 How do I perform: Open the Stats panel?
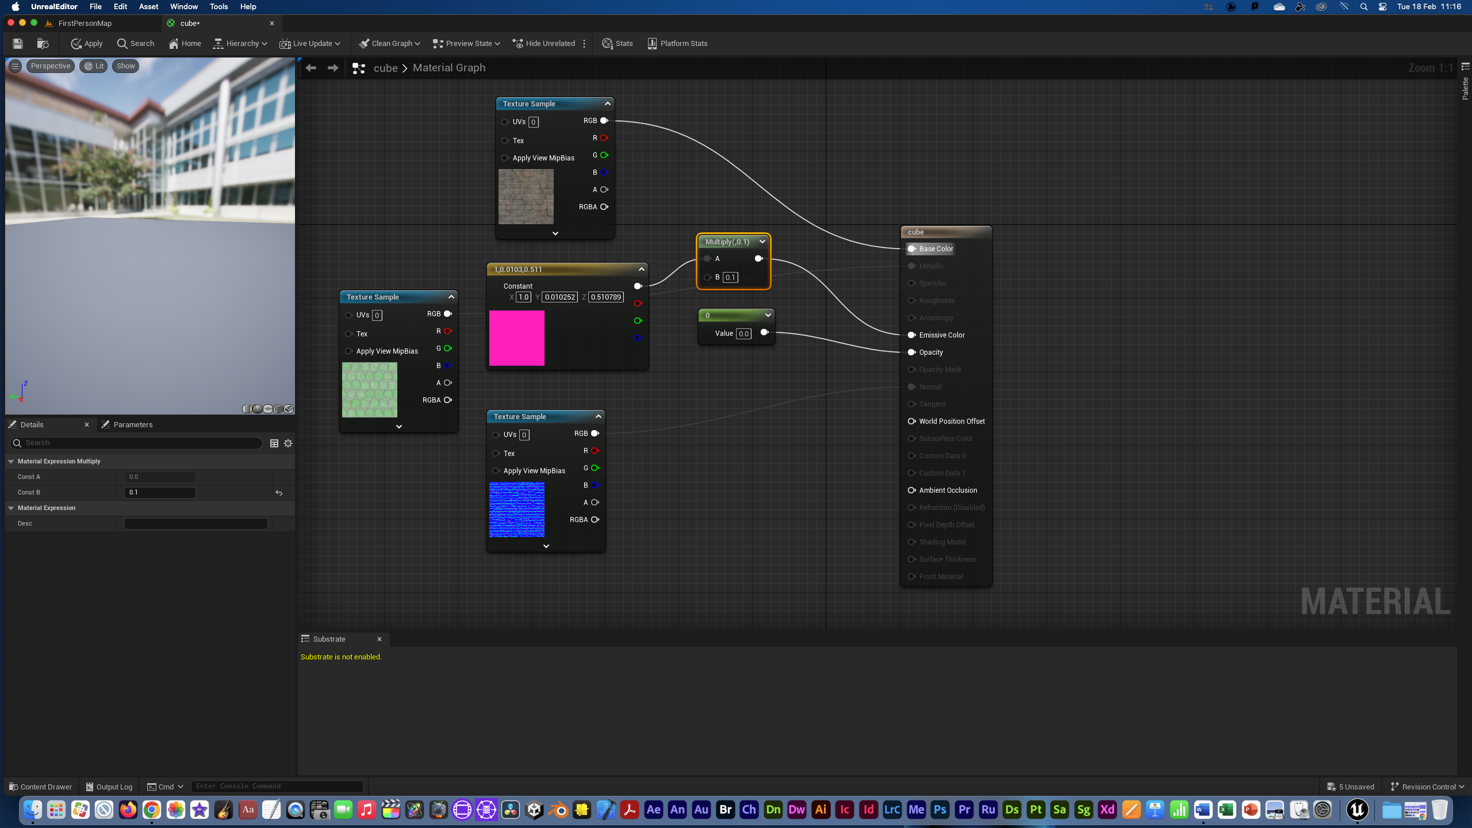click(617, 44)
